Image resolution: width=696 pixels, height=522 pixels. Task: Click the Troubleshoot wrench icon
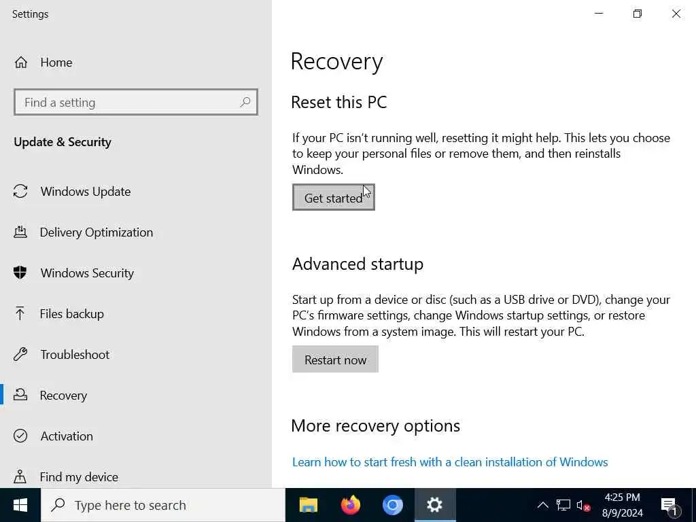pos(20,354)
